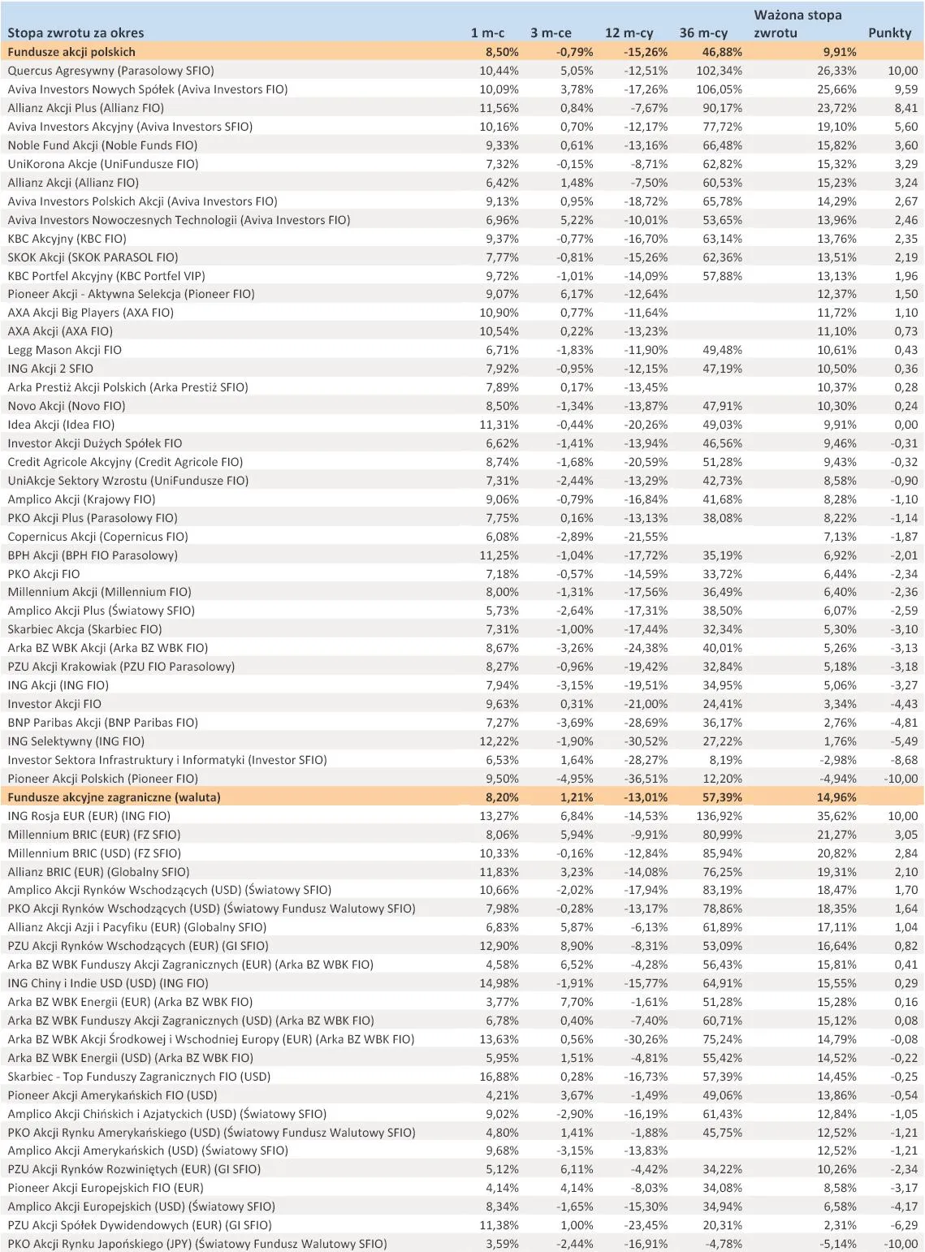Screen dimensions: 925x1252
Task: Click the 'Ważona stopa zwrotu' header
Action: 797,22
